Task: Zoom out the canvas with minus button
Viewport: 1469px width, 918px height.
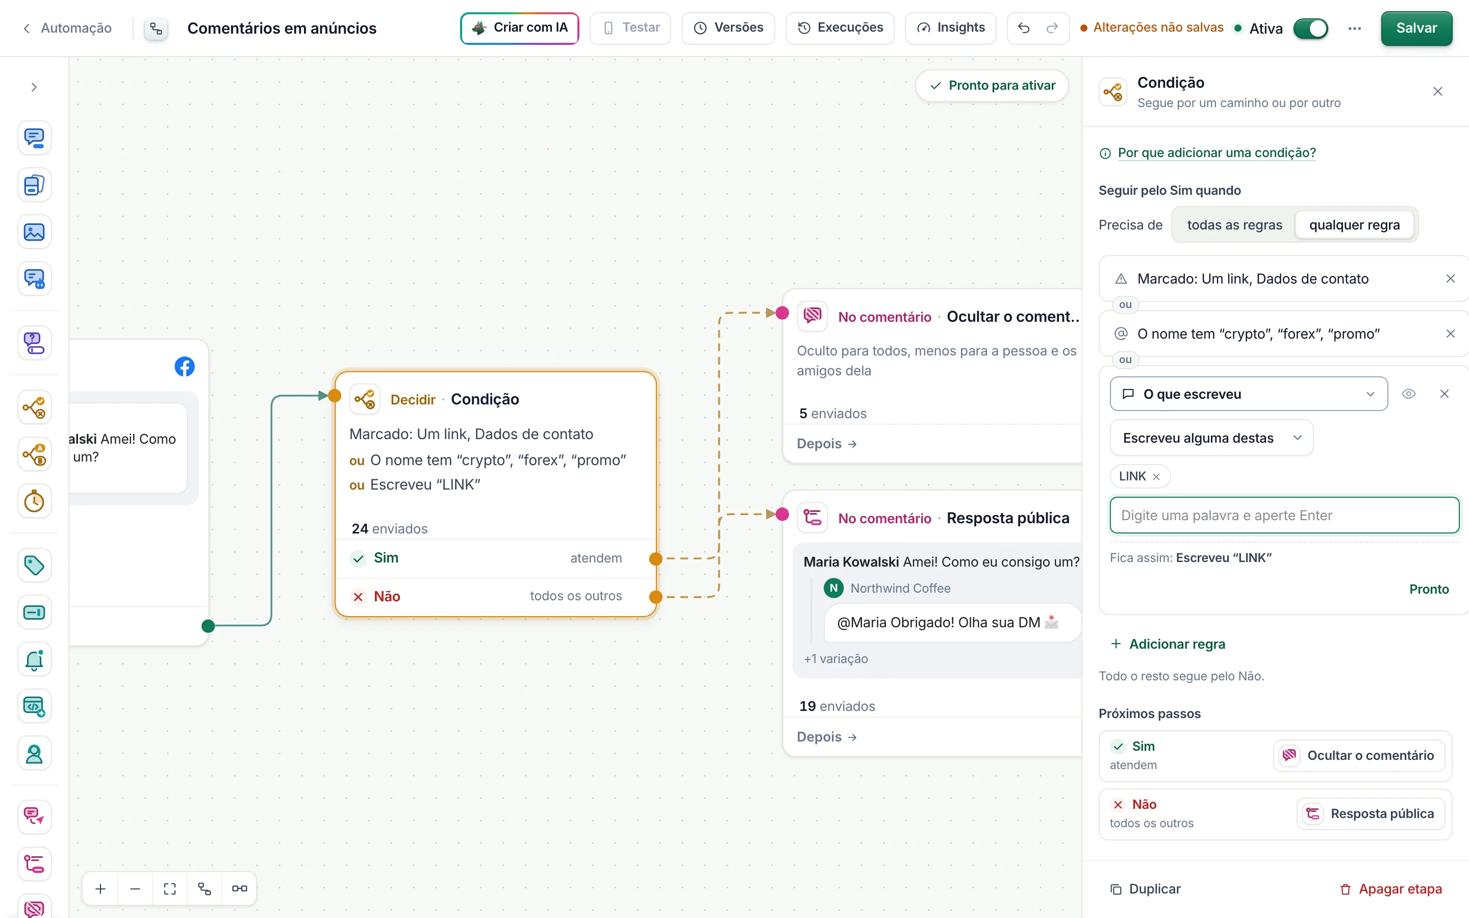Action: 135,889
